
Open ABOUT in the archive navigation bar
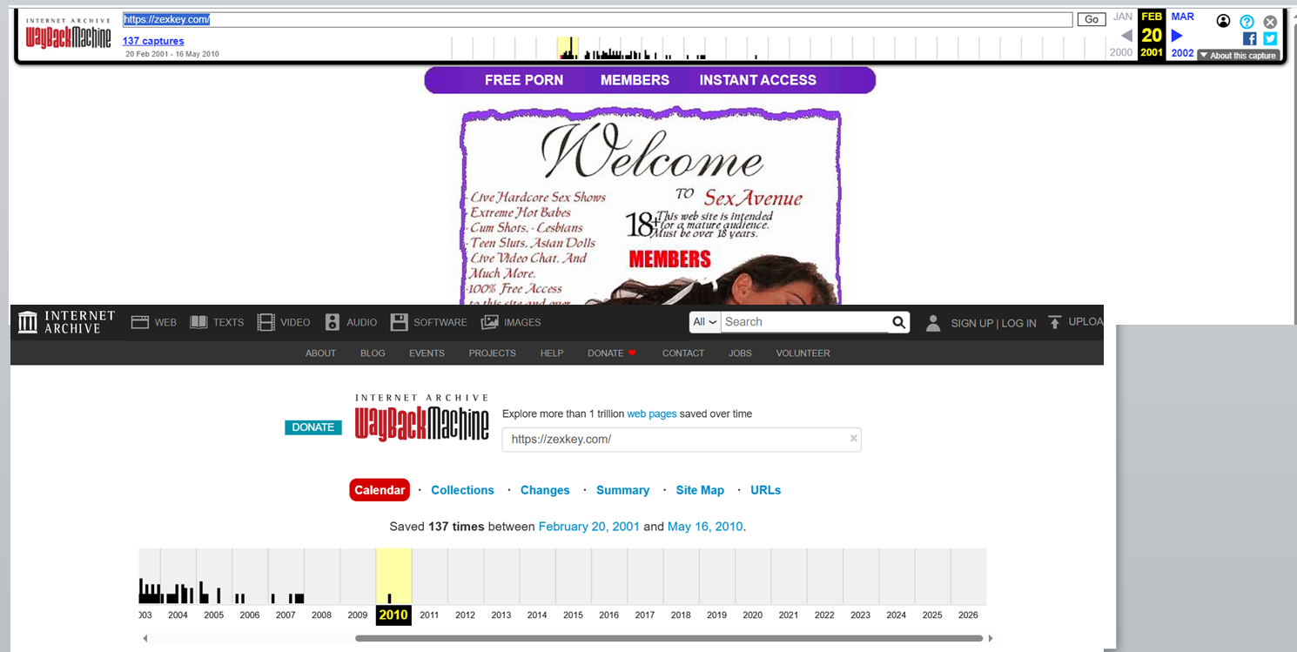[x=320, y=353]
